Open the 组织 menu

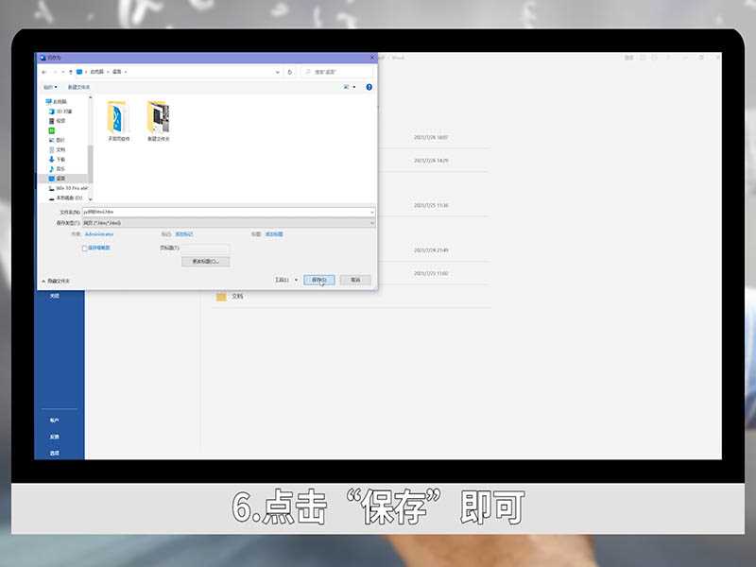click(x=47, y=87)
